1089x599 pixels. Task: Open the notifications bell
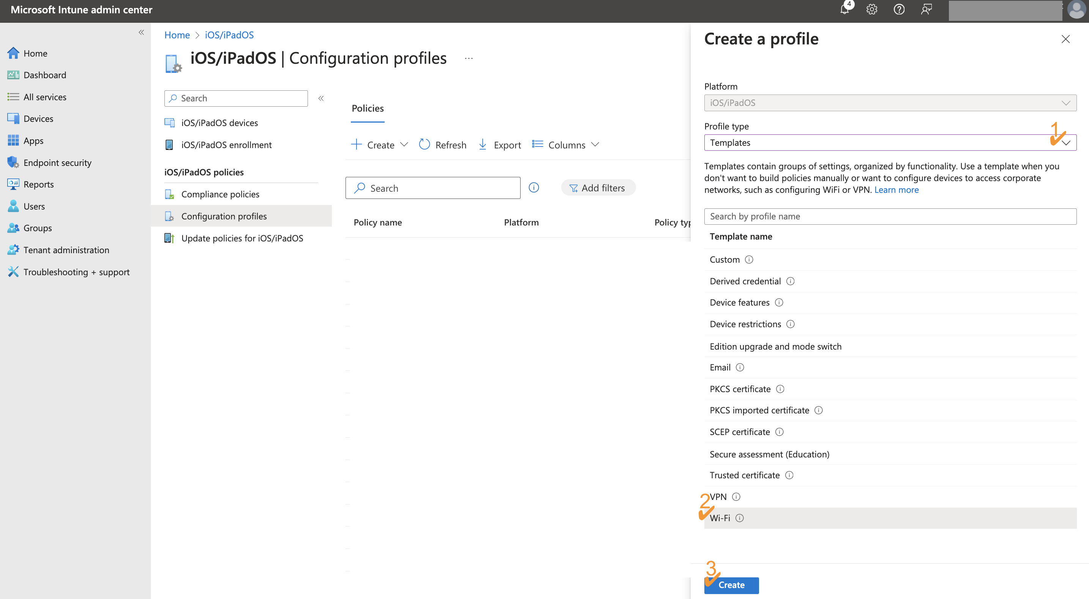844,9
